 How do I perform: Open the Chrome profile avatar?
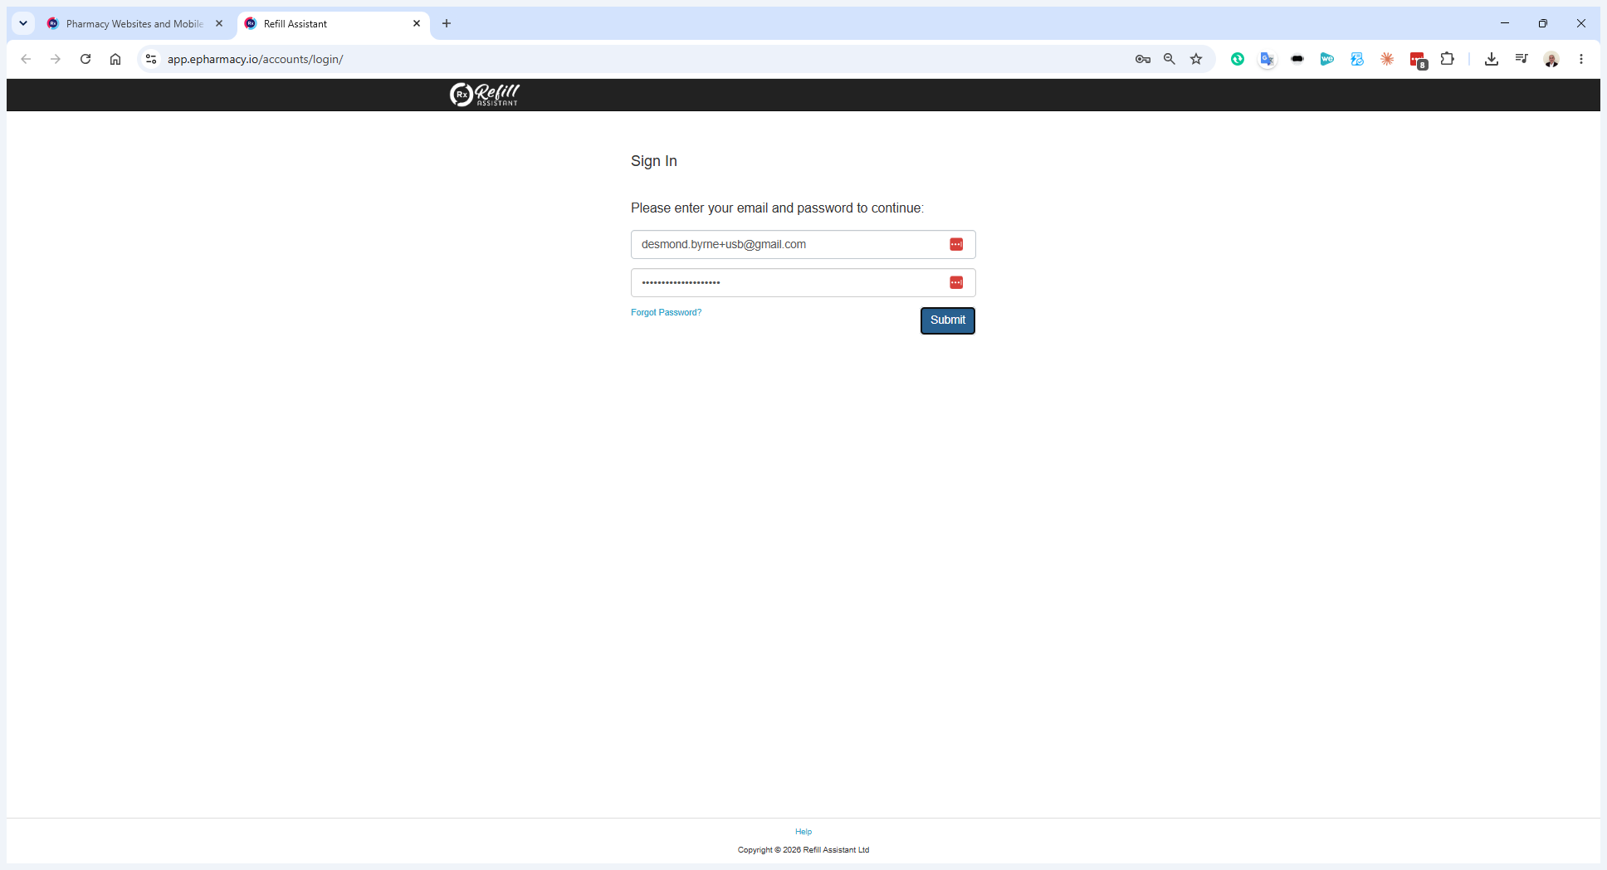[x=1551, y=59]
